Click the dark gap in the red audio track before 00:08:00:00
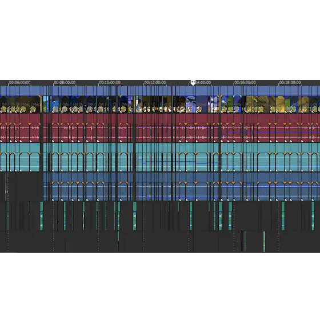The height and width of the screenshot is (320, 320). pyautogui.click(x=42, y=128)
